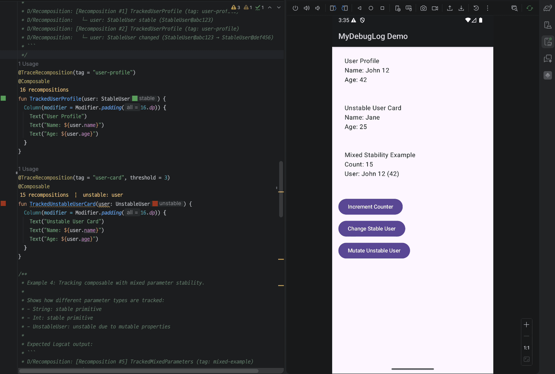The height and width of the screenshot is (374, 555).
Task: Toggle Running Devices tool window icon
Action: click(548, 42)
